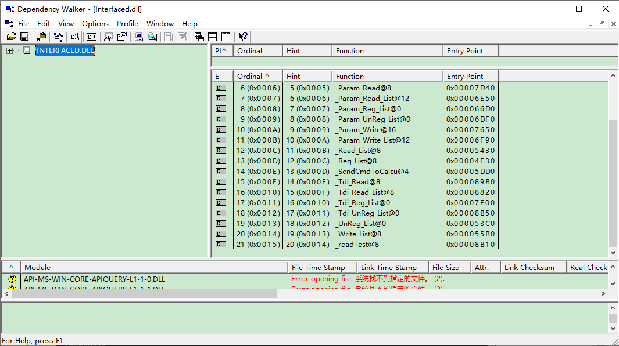This screenshot has width=619, height=346.
Task: Click down arrow of module list vertical scrollbar
Action: [x=613, y=284]
